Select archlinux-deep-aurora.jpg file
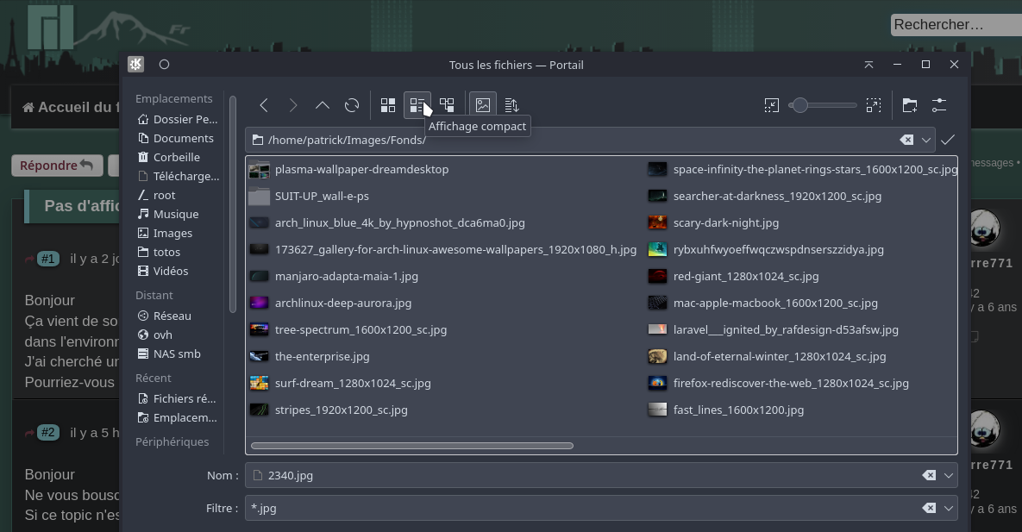The image size is (1022, 532). pos(330,304)
